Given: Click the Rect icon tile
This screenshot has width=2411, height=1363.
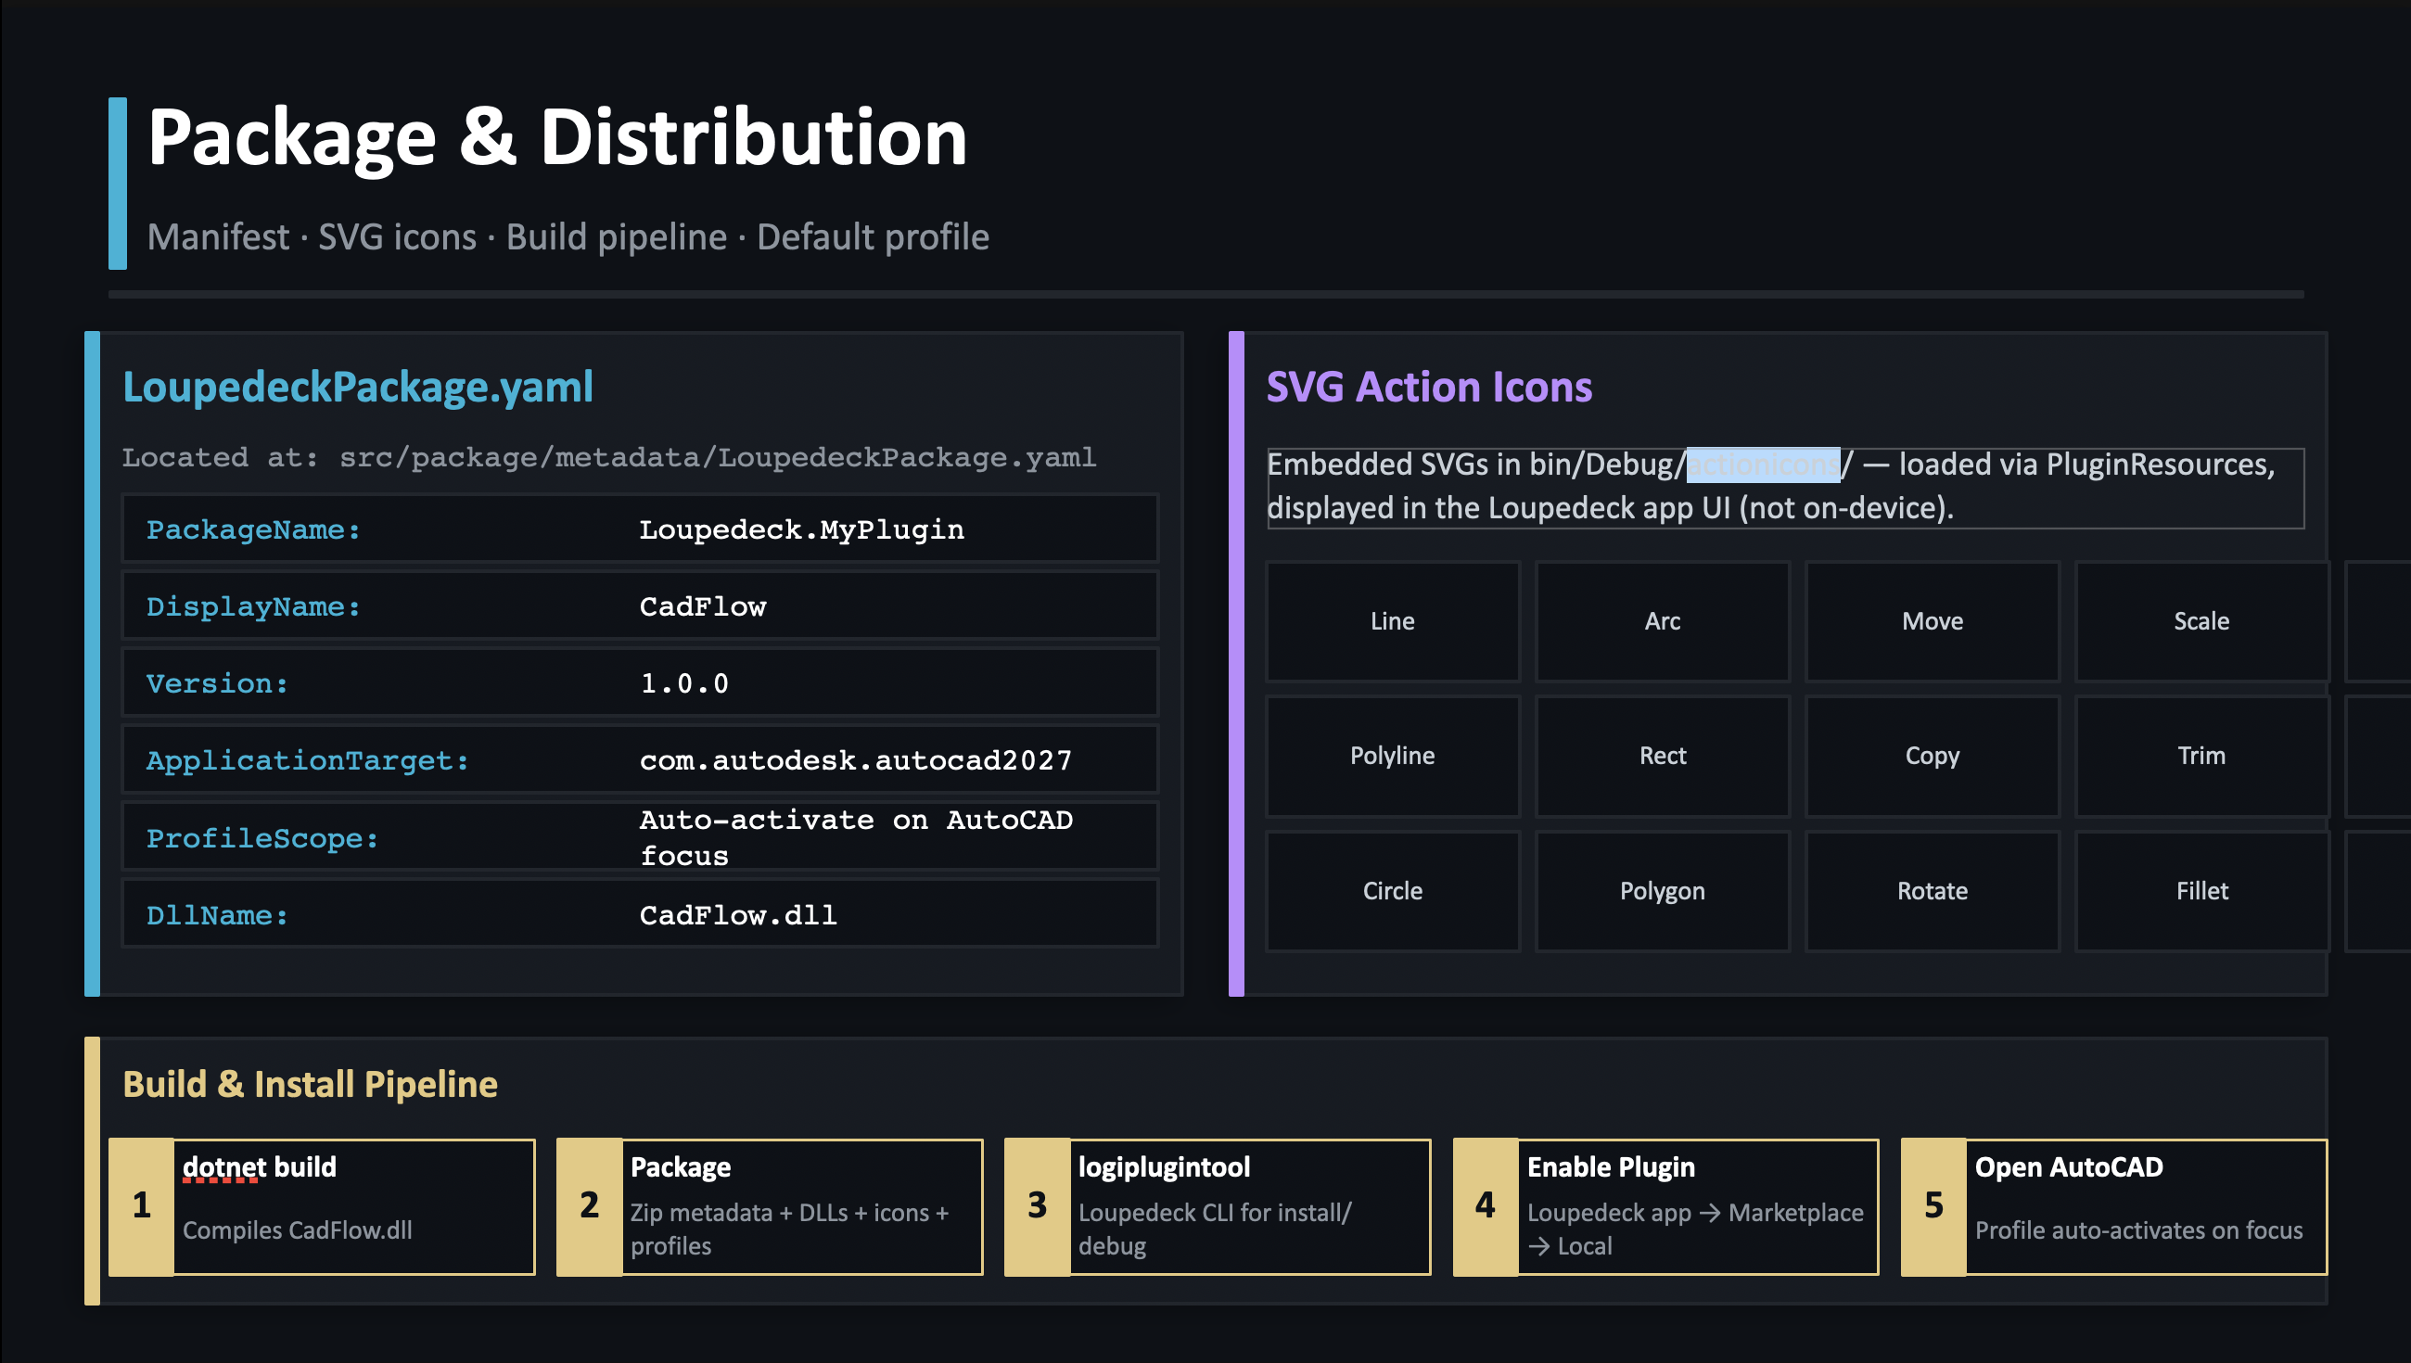Looking at the screenshot, I should point(1662,757).
